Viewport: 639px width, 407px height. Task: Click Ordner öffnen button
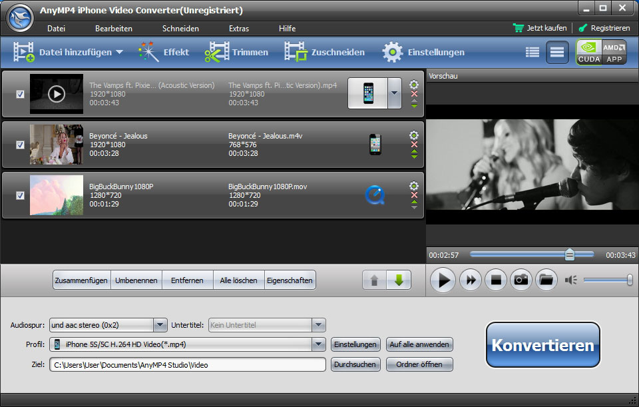tap(419, 364)
